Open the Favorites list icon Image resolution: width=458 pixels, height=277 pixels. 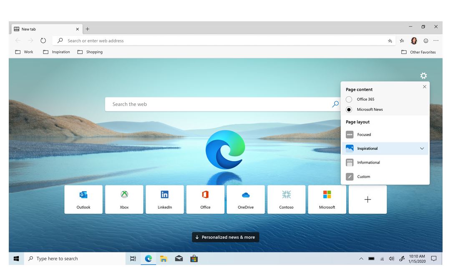tap(402, 41)
